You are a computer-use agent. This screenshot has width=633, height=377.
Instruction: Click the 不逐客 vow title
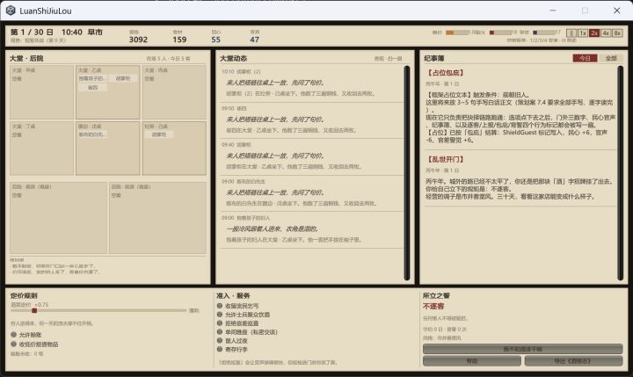coord(433,307)
